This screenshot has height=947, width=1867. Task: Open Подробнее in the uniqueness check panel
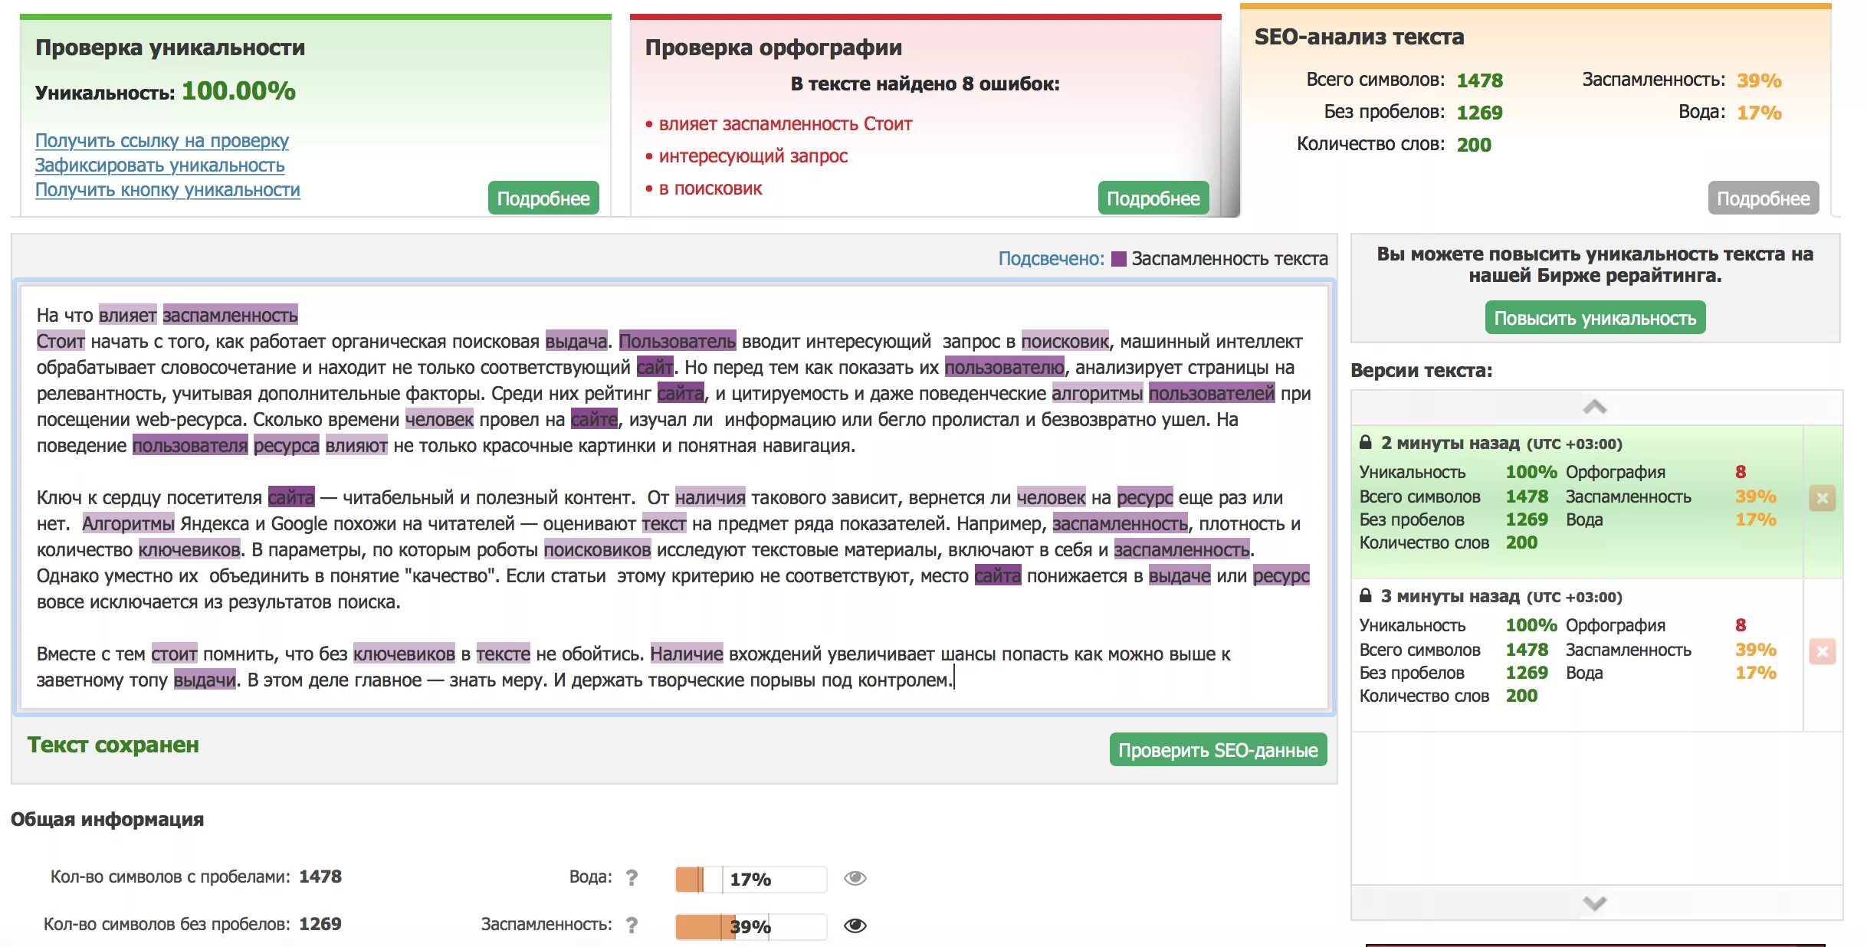(543, 198)
